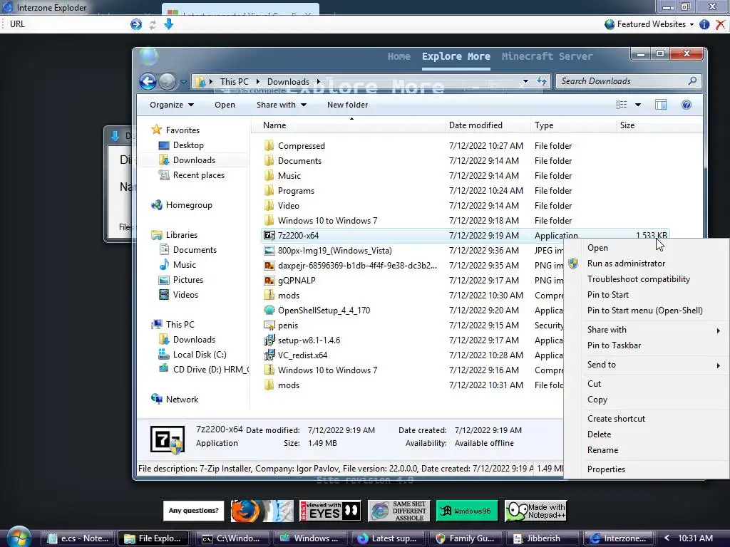Expand Share with submenu in context menu
This screenshot has width=730, height=547.
click(x=646, y=330)
